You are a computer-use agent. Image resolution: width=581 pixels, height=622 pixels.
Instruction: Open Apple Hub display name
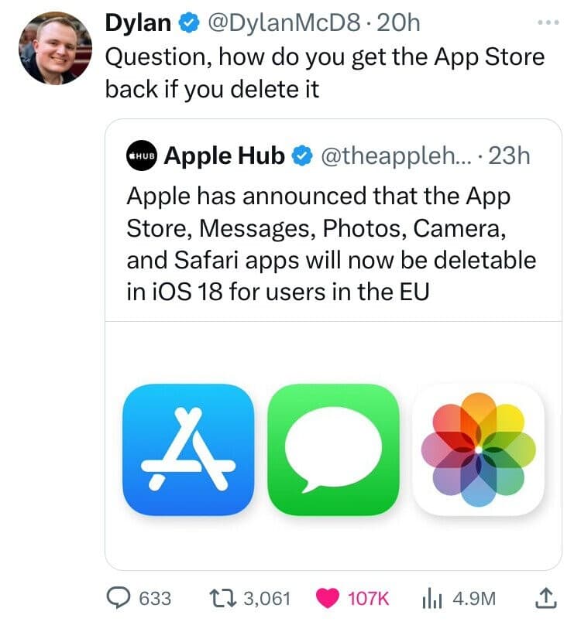tap(225, 156)
